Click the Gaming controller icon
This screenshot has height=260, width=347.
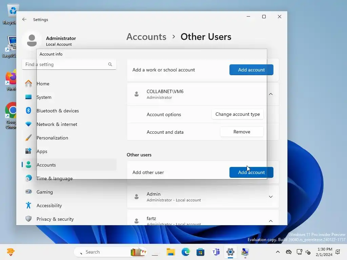(28, 192)
